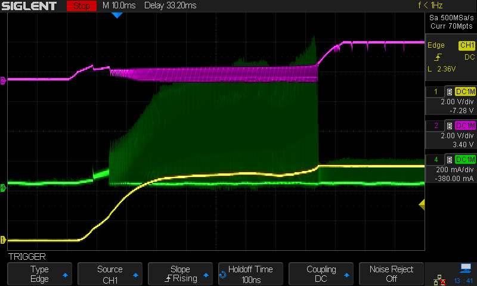Click the DC coupling label in trigger panel
477x286 pixels.
point(469,57)
